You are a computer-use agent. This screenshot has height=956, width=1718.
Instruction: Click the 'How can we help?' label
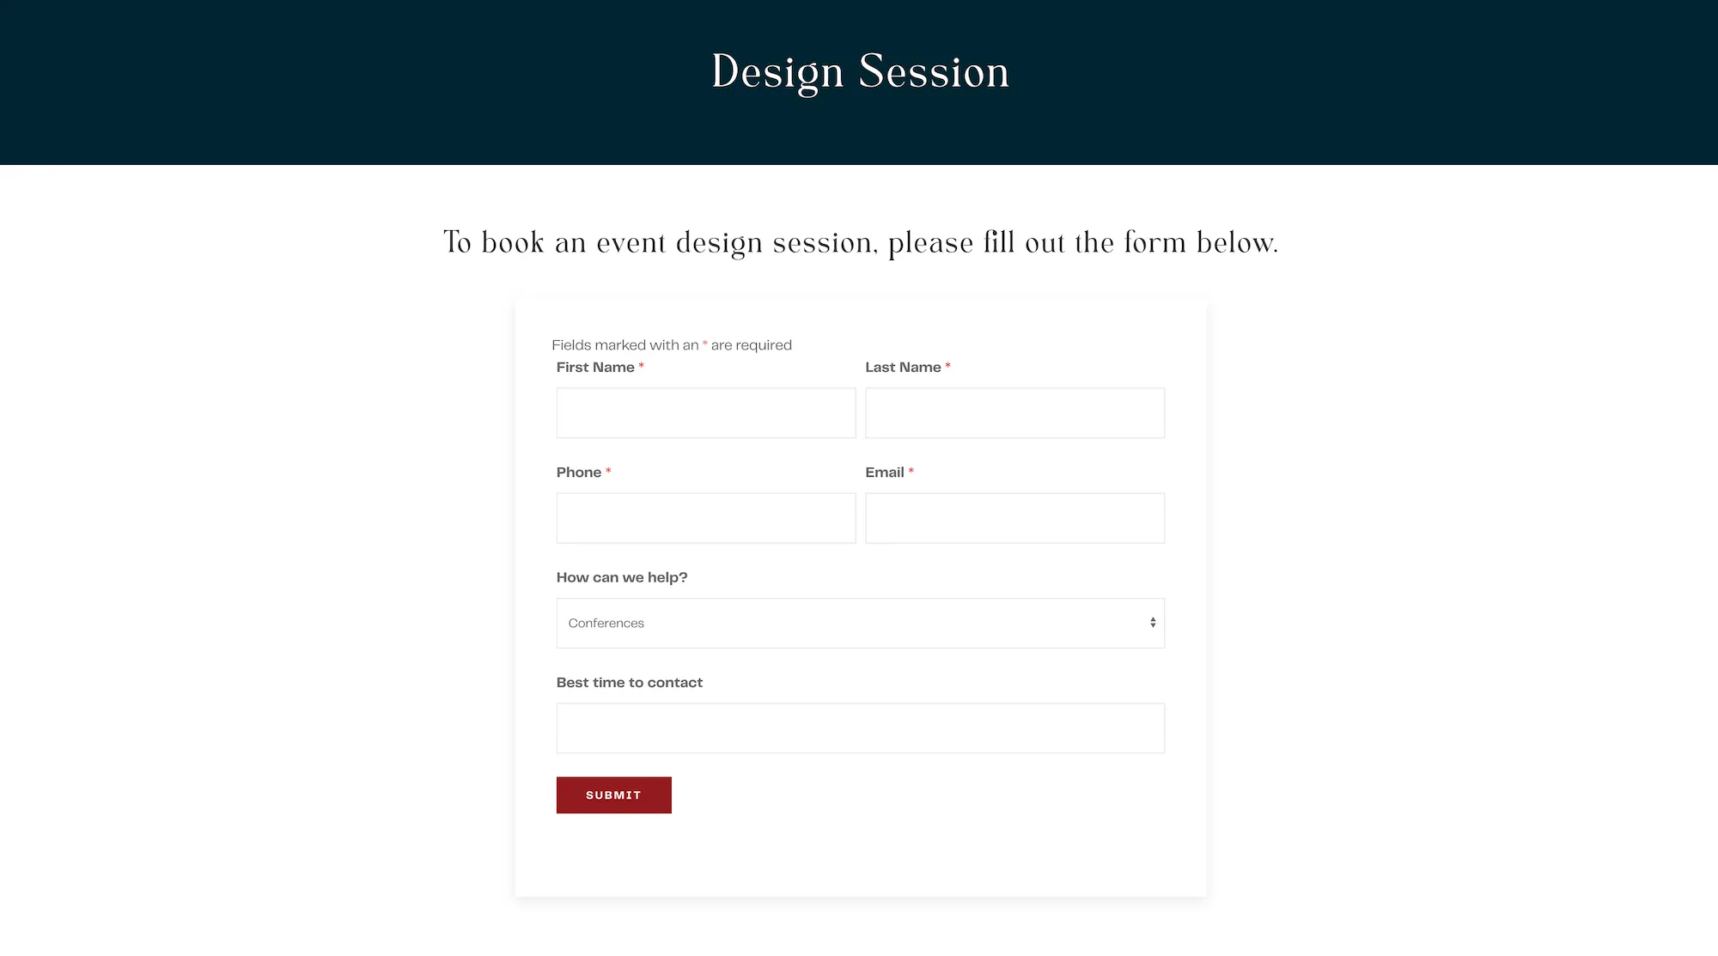click(x=621, y=576)
